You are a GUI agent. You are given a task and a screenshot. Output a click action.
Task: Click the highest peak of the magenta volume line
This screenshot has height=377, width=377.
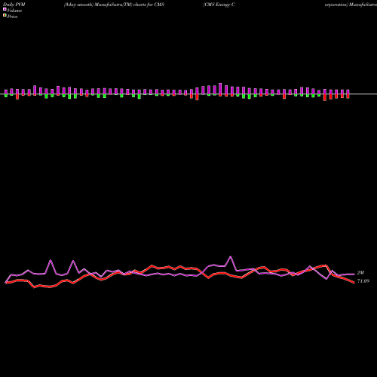coord(231,256)
